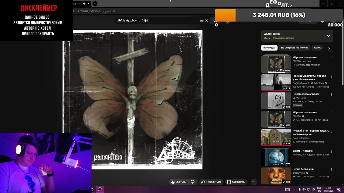
Task: Open the Русский стяг - Верные друзья title
Action: click(311, 132)
